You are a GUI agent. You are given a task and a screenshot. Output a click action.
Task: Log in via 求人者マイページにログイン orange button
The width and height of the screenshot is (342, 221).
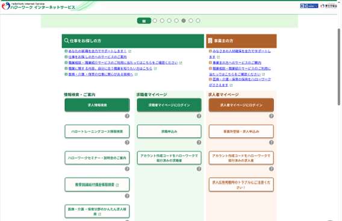[241, 105]
